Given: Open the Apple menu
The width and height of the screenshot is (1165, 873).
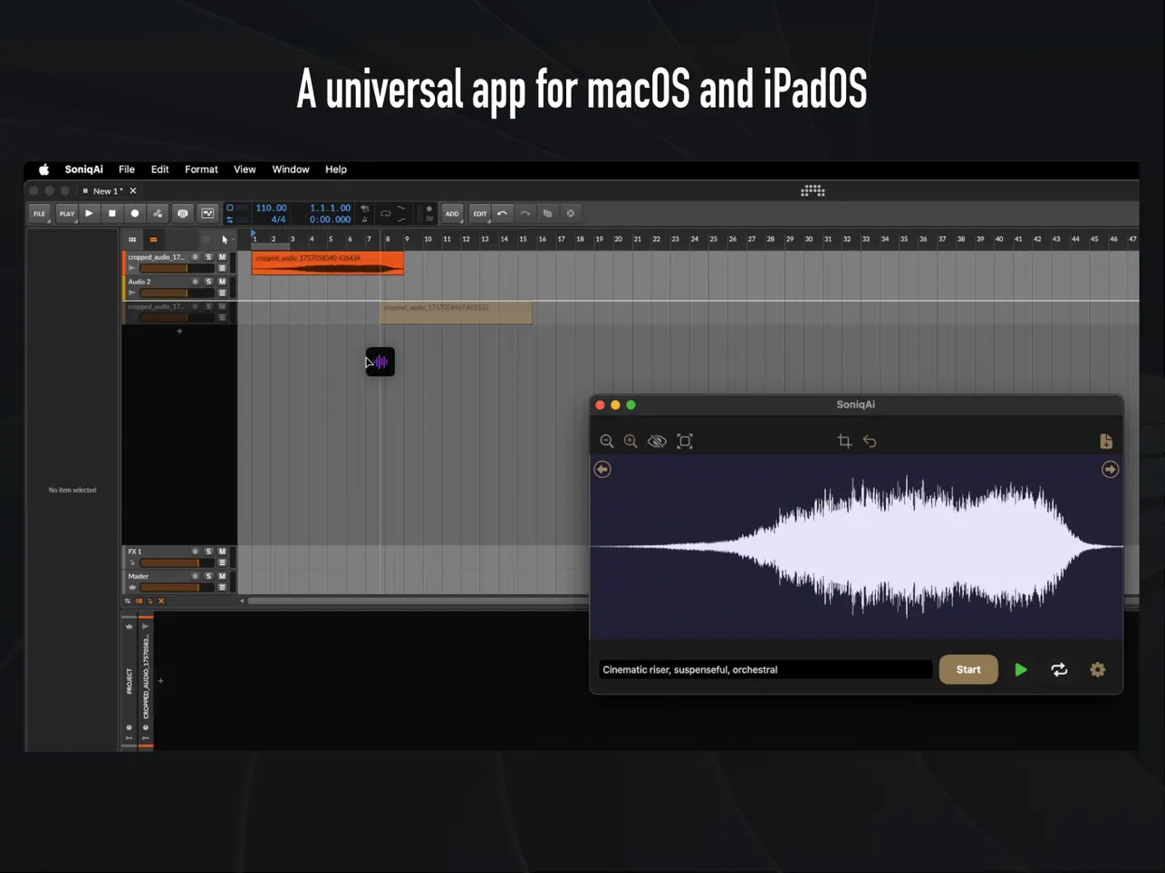Looking at the screenshot, I should click(43, 169).
